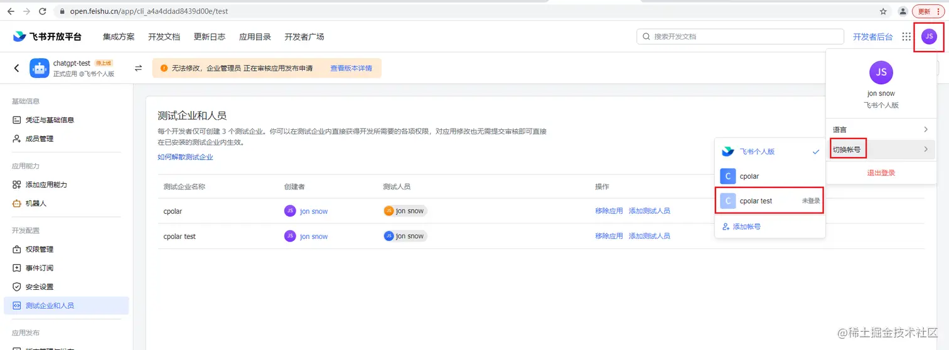
Task: Bookmark page with the star icon
Action: (883, 11)
